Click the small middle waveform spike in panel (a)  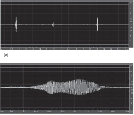pos(53,25)
